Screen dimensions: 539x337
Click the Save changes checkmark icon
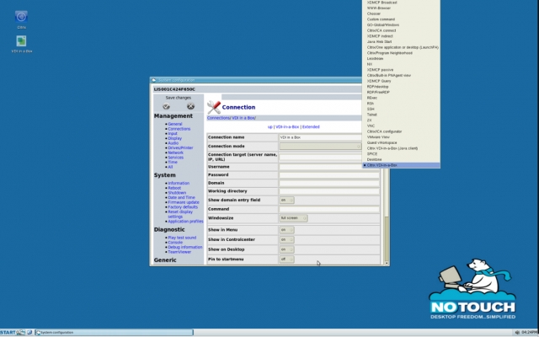click(x=168, y=106)
